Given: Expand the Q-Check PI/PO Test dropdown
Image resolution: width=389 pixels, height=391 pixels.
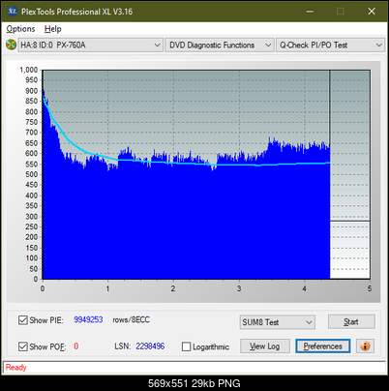Looking at the screenshot, I should click(330, 45).
